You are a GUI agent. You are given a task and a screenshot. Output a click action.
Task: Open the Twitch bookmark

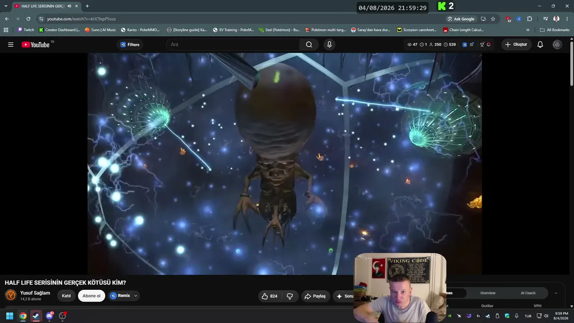tap(26, 30)
